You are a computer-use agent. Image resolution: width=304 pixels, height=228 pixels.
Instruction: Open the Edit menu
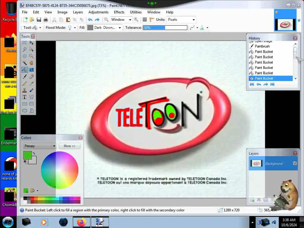pyautogui.click(x=36, y=12)
